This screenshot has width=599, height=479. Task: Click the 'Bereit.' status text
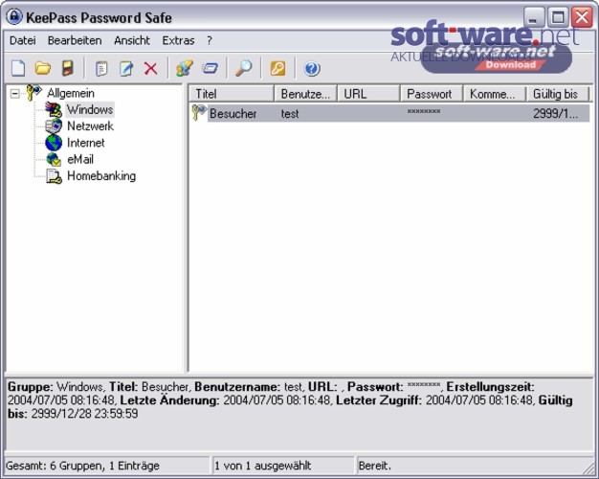pos(375,466)
